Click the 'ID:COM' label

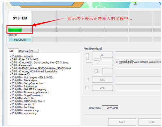click(13, 35)
